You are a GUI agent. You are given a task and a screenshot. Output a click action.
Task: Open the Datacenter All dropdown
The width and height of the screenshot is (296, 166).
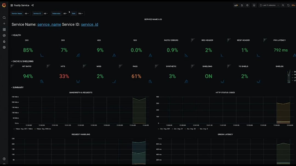tap(65, 14)
